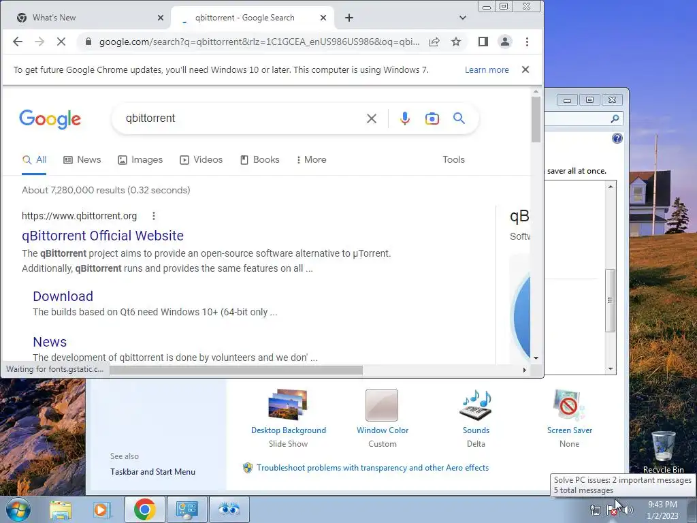
Task: Dismiss Windows 7 update infobar
Action: (x=525, y=70)
